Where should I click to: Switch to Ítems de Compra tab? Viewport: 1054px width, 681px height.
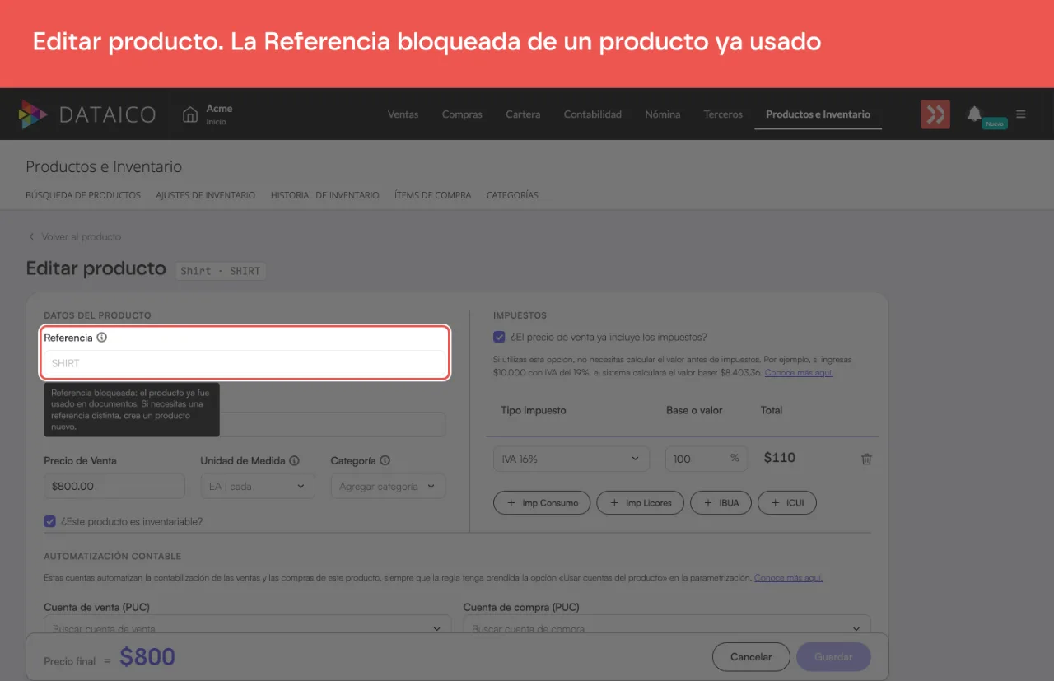(x=433, y=195)
